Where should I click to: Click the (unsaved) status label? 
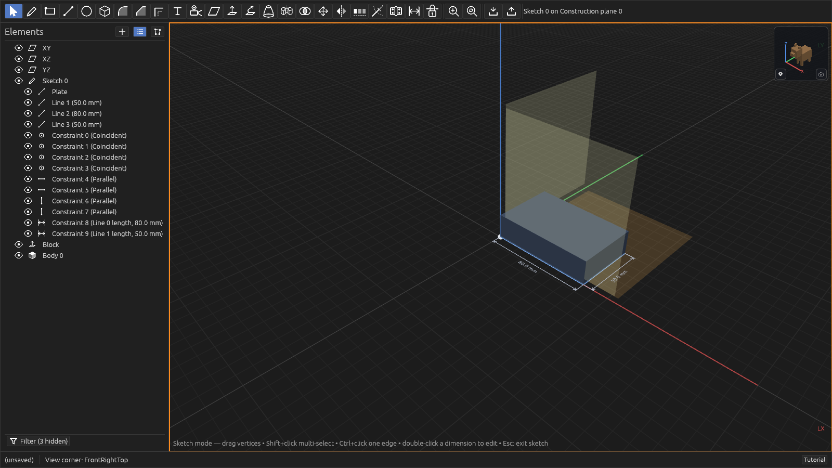point(19,460)
